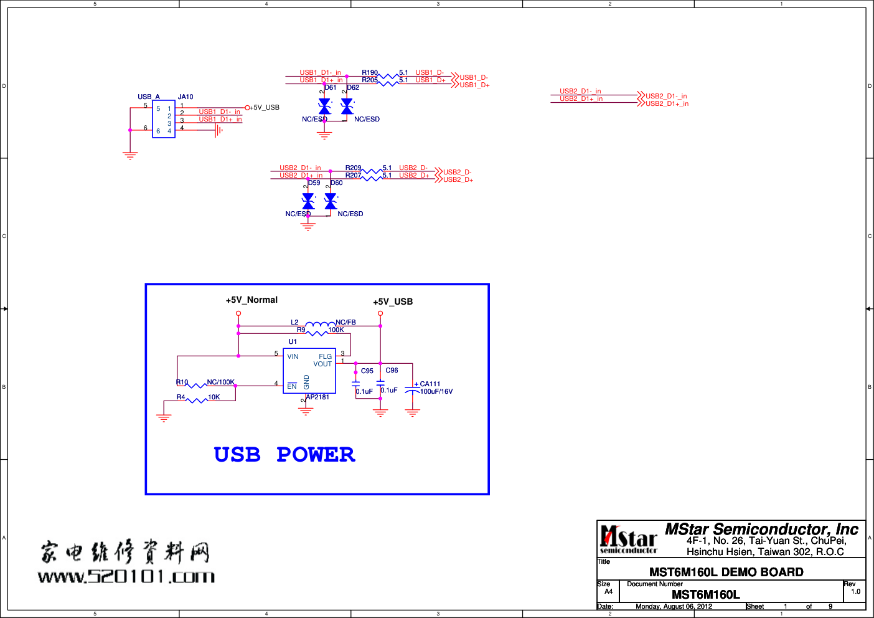Select the JA10 USB_A connector symbol
Viewport: 874px width, 618px height.
tap(164, 119)
